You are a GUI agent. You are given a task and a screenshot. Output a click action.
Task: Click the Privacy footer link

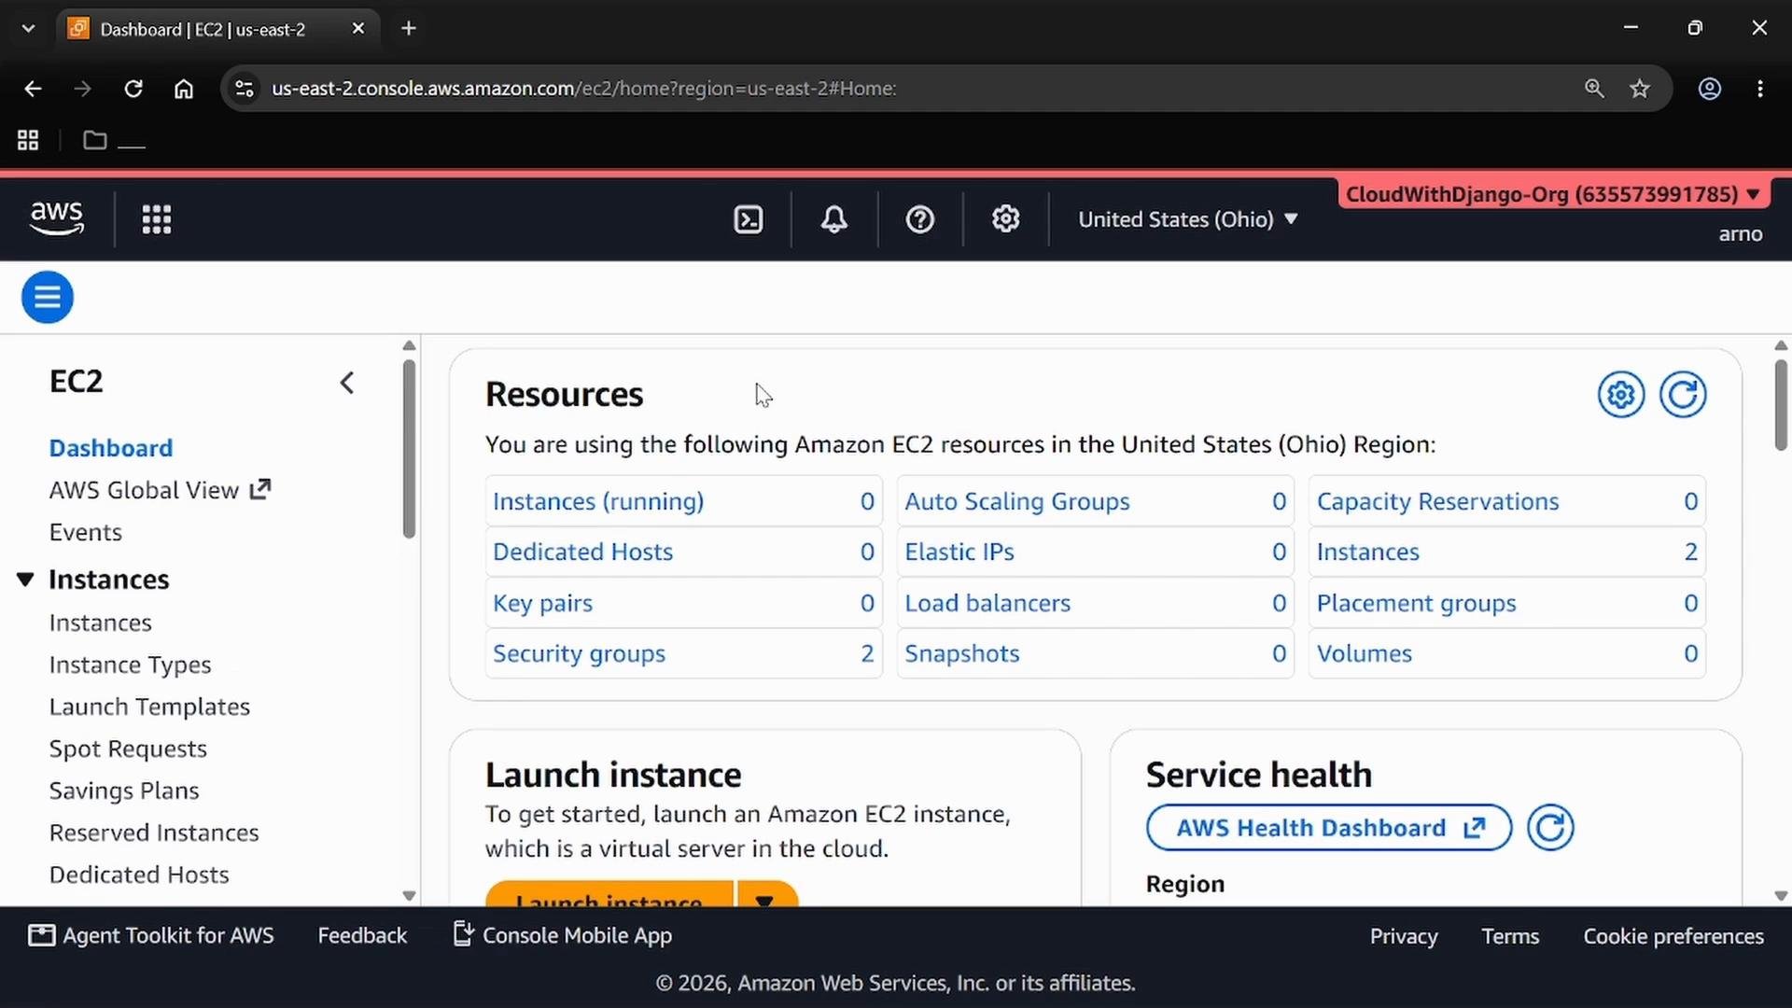(1404, 936)
